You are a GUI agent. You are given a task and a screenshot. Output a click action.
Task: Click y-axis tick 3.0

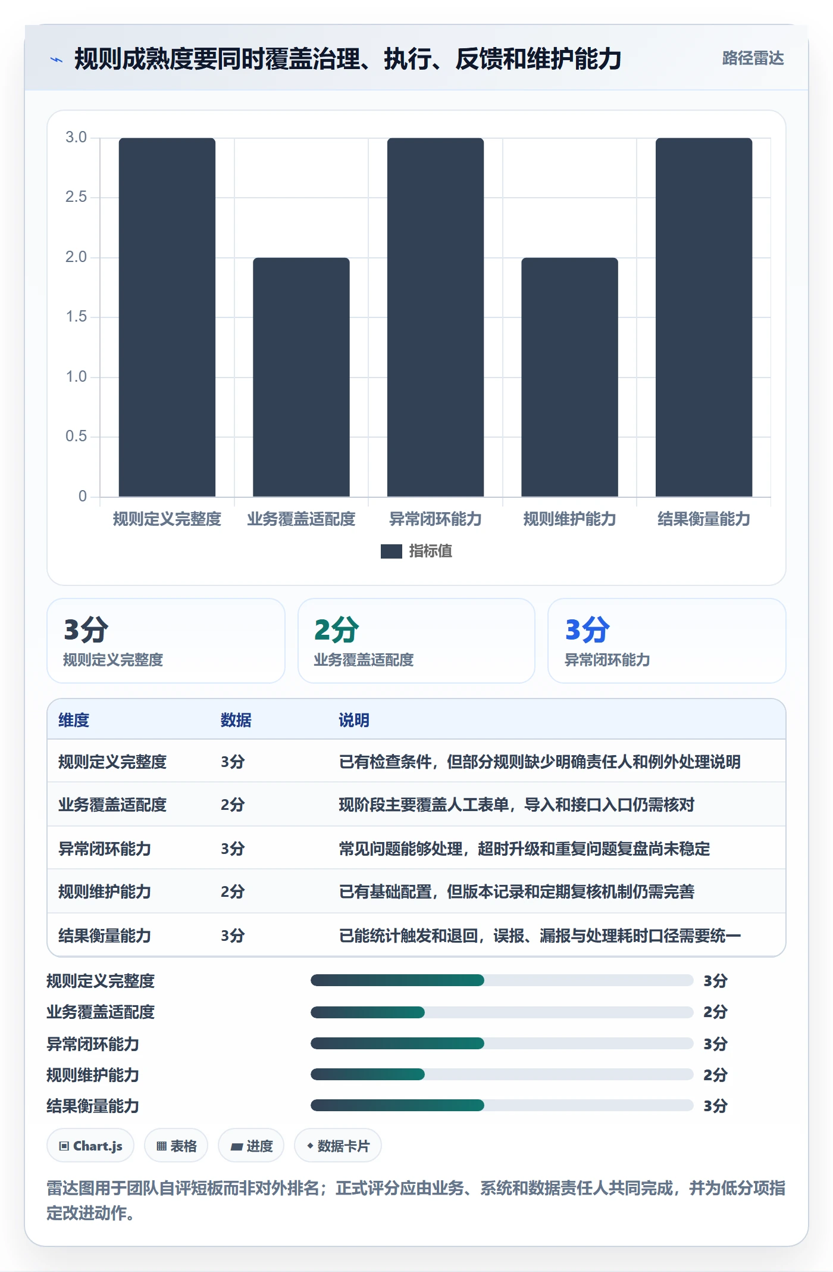tap(76, 138)
